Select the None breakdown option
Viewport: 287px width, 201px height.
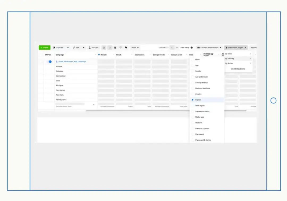pos(207,60)
